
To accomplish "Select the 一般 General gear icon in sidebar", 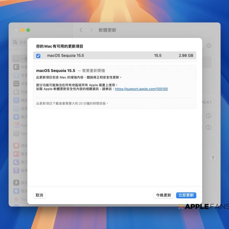I will click(x=16, y=59).
